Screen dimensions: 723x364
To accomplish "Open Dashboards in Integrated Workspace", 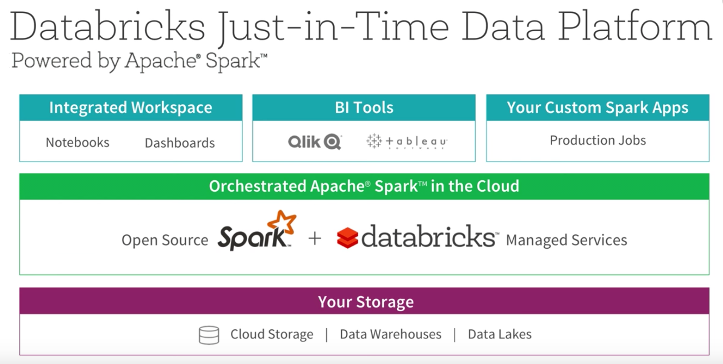I will coord(180,143).
